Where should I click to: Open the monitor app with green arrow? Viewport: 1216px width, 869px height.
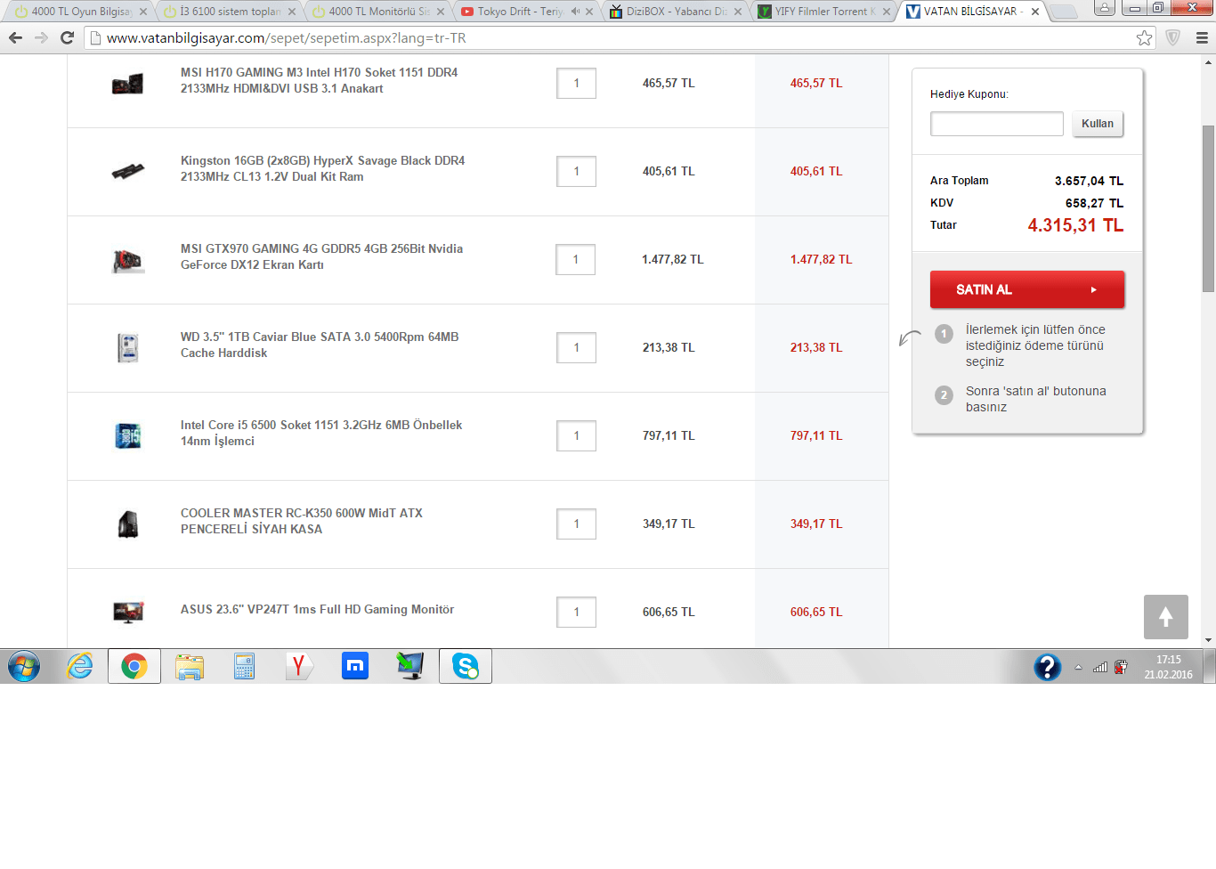pos(410,666)
